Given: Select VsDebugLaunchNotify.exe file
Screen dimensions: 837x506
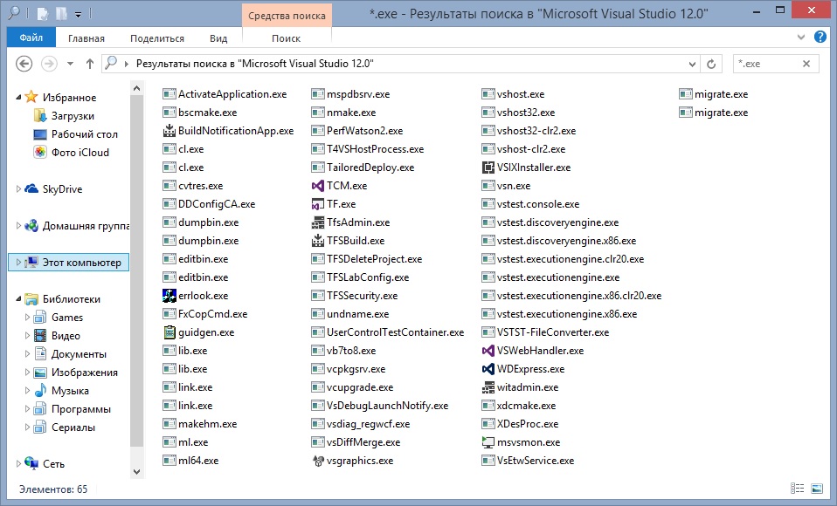Looking at the screenshot, I should (379, 406).
